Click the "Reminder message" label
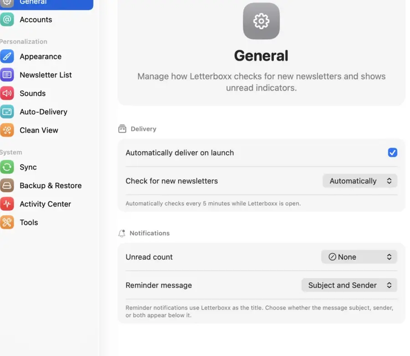 159,285
